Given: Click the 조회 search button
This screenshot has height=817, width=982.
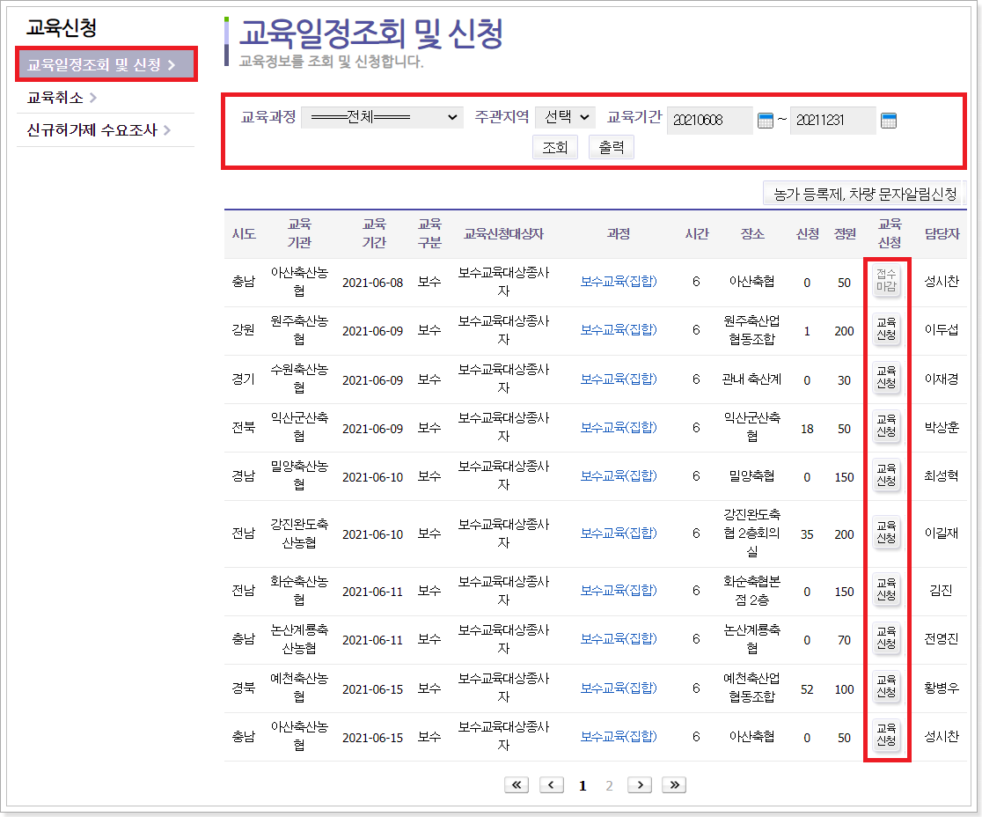Looking at the screenshot, I should 555,148.
